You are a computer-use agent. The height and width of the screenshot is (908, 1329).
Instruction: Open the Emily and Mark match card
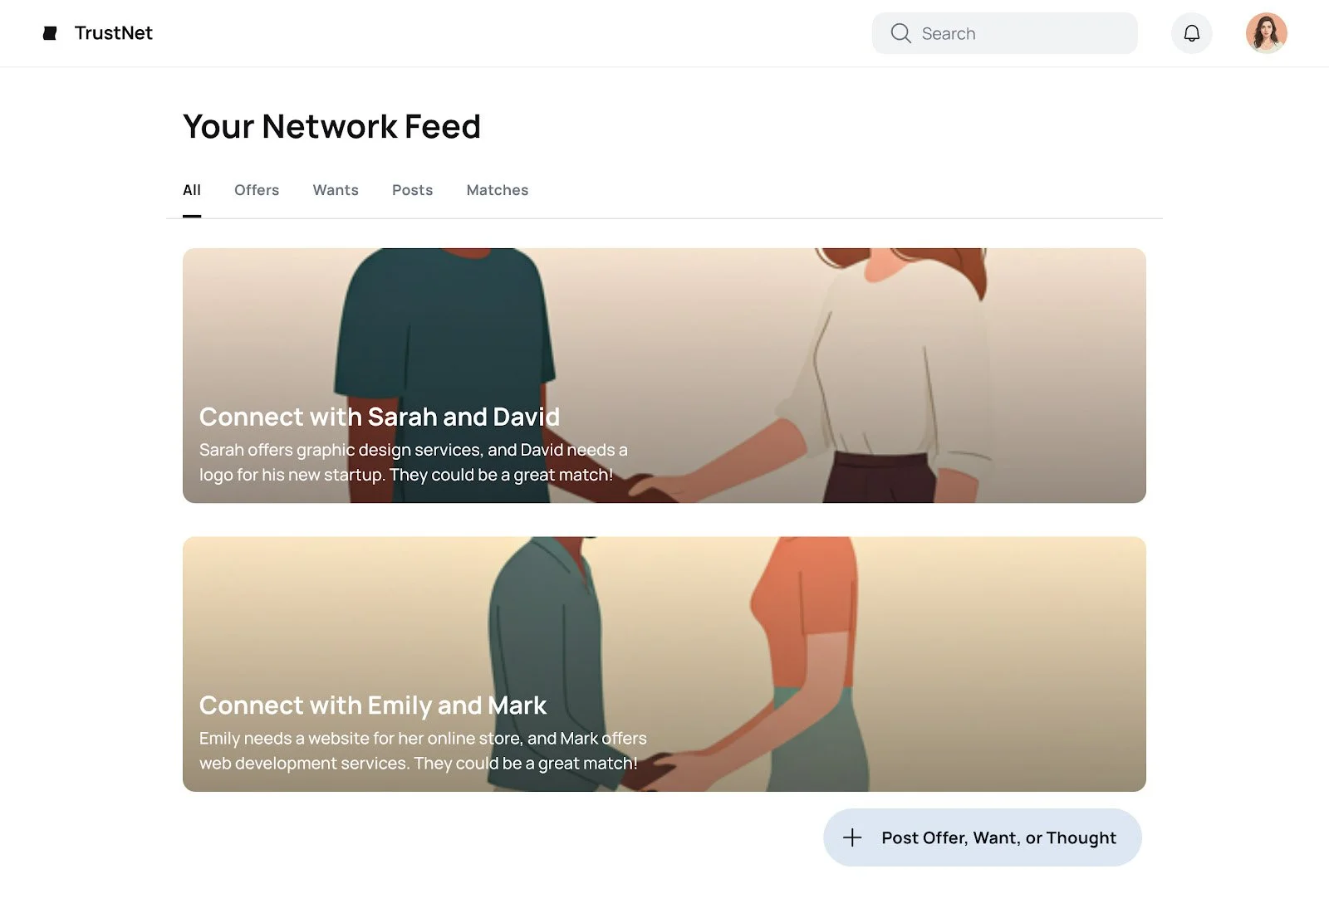tap(664, 664)
